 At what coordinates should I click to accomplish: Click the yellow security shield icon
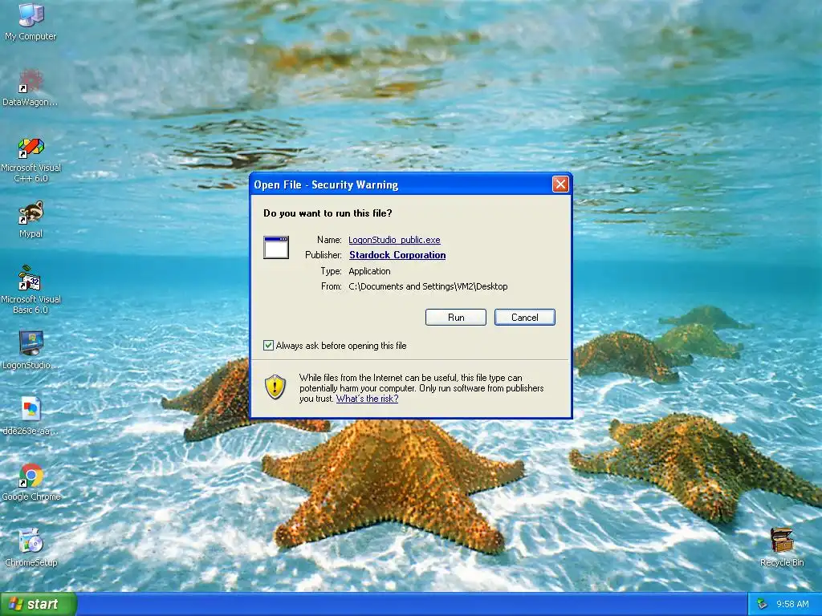tap(275, 387)
